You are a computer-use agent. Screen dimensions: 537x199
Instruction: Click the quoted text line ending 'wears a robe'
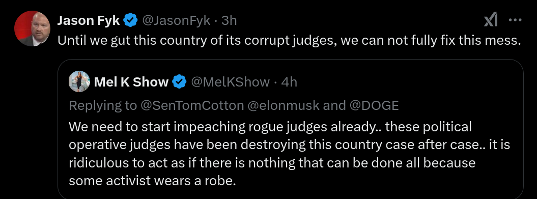tap(152, 180)
